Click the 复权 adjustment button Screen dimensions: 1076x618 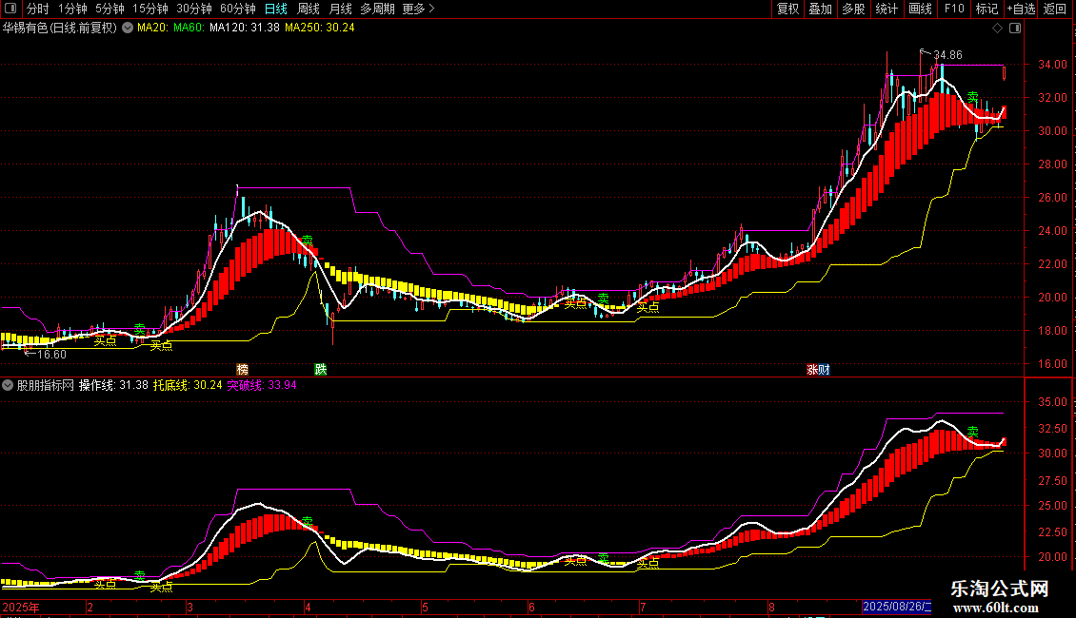[787, 9]
